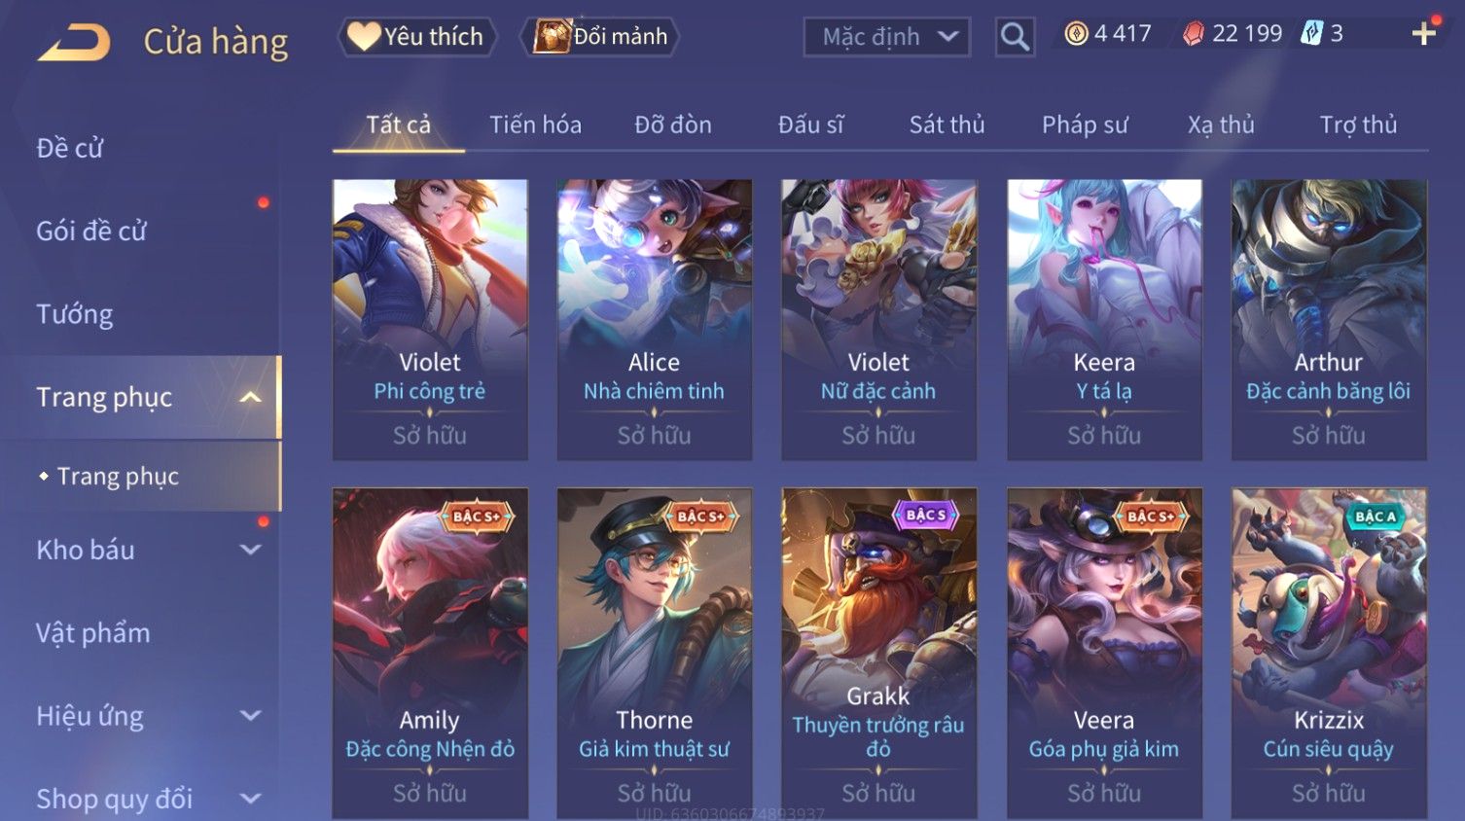Select the Tiến hóa tab

[535, 125]
